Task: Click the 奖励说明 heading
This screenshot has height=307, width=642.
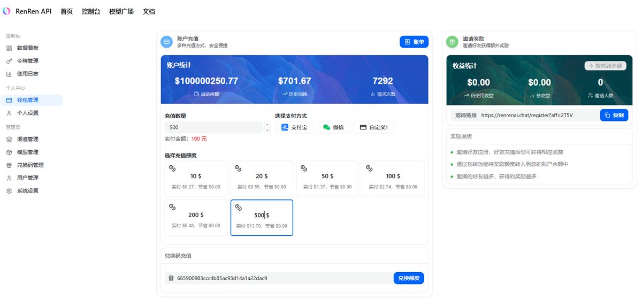Action: pos(461,136)
